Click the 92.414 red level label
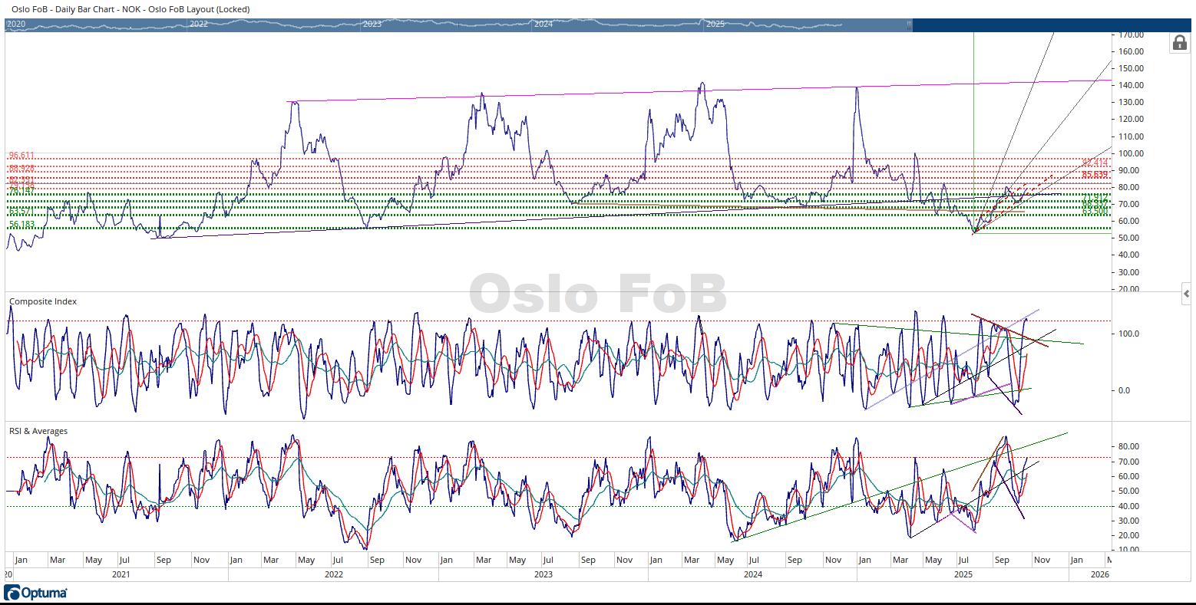This screenshot has width=1196, height=605. click(x=1095, y=163)
